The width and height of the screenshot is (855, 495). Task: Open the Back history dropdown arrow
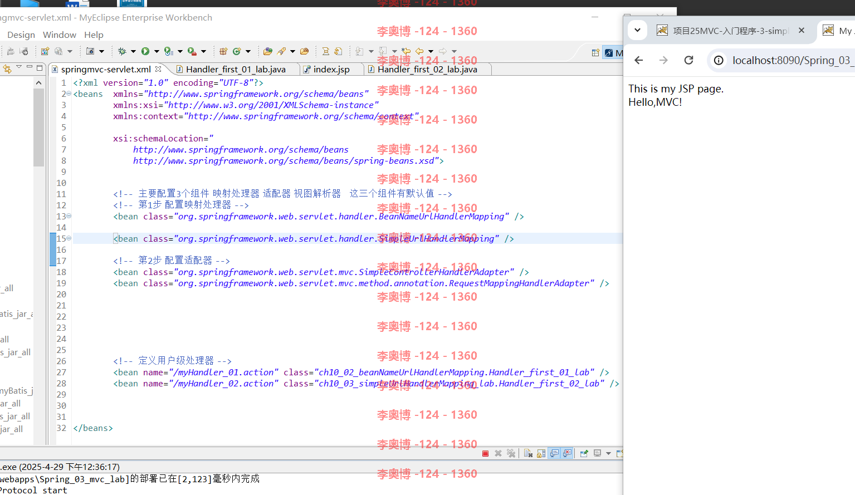pyautogui.click(x=431, y=51)
